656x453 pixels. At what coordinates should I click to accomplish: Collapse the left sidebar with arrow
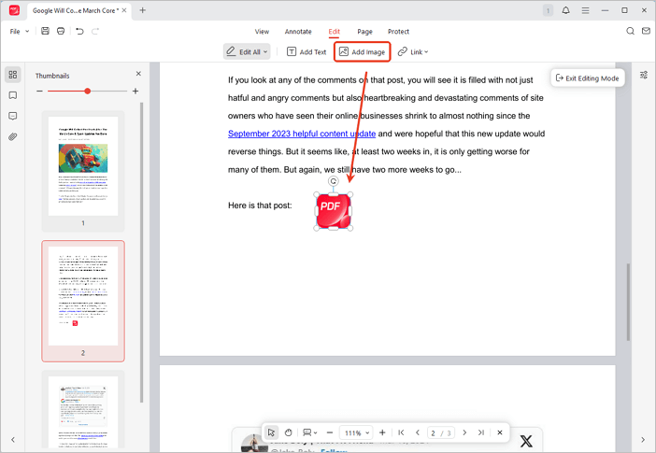[13, 440]
